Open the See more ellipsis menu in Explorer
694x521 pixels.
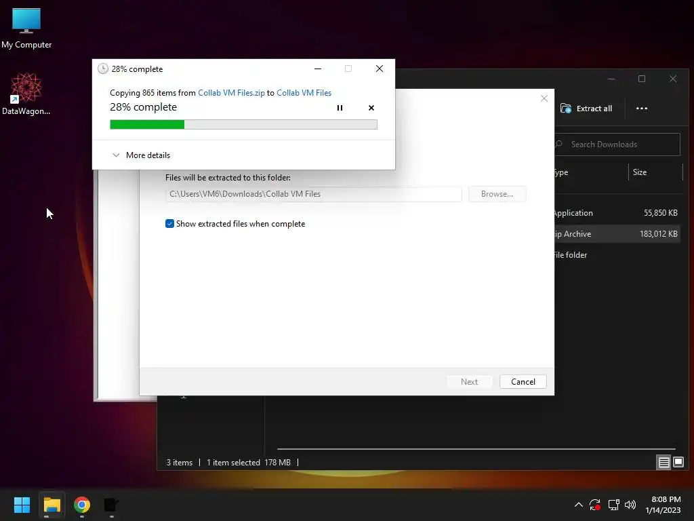pos(641,109)
